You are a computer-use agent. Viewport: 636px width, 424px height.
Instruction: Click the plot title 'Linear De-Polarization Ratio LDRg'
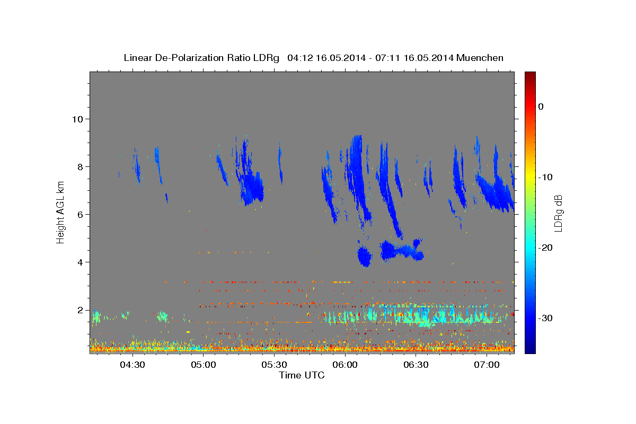point(201,58)
